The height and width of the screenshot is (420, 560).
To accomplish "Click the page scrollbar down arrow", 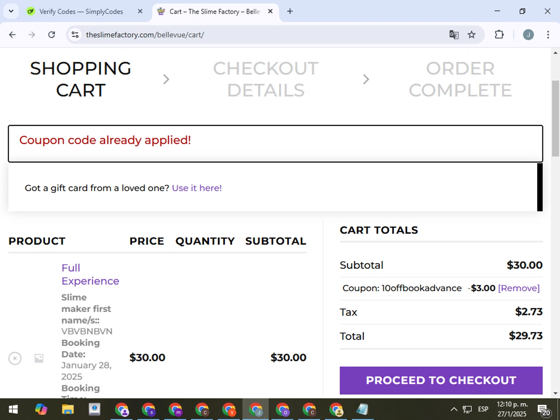I will [x=556, y=393].
